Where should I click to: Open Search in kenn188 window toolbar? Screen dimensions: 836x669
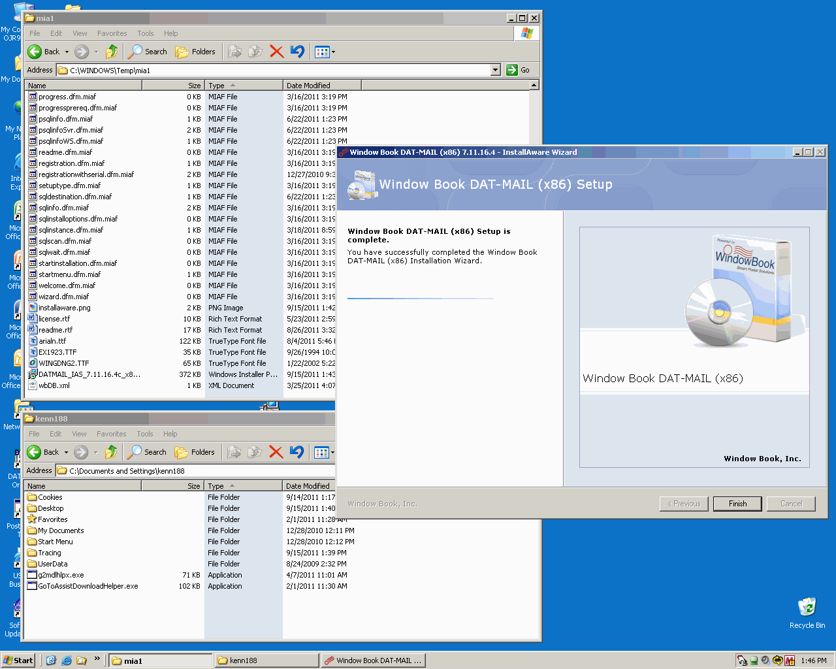click(147, 452)
